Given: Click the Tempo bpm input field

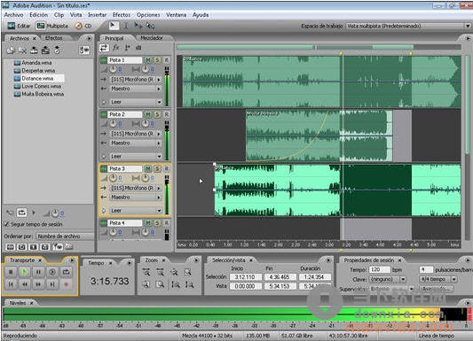Looking at the screenshot, I should point(379,269).
